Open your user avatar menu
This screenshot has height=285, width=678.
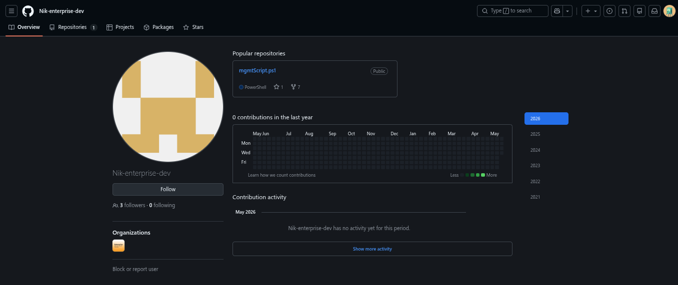coord(669,11)
